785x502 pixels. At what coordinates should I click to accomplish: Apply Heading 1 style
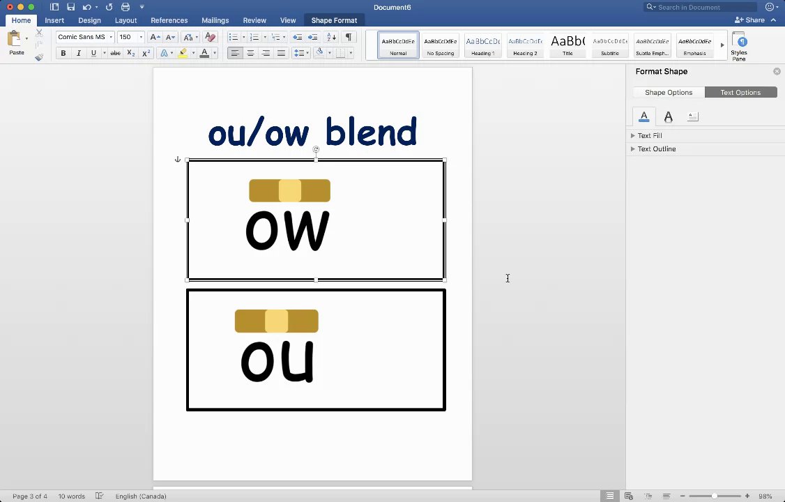[x=483, y=45]
